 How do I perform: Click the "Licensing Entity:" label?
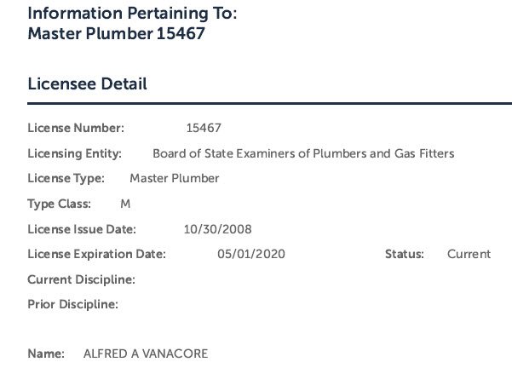click(x=75, y=154)
